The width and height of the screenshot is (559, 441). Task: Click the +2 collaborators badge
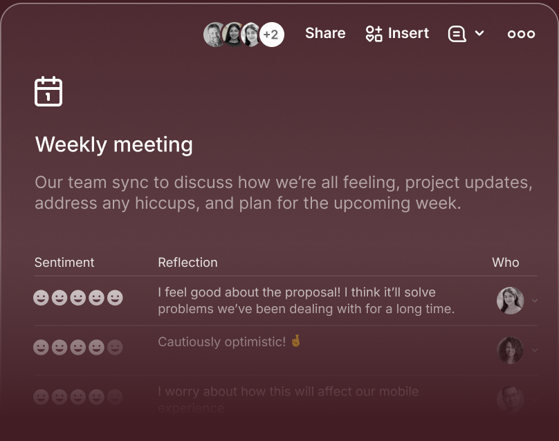tap(272, 35)
